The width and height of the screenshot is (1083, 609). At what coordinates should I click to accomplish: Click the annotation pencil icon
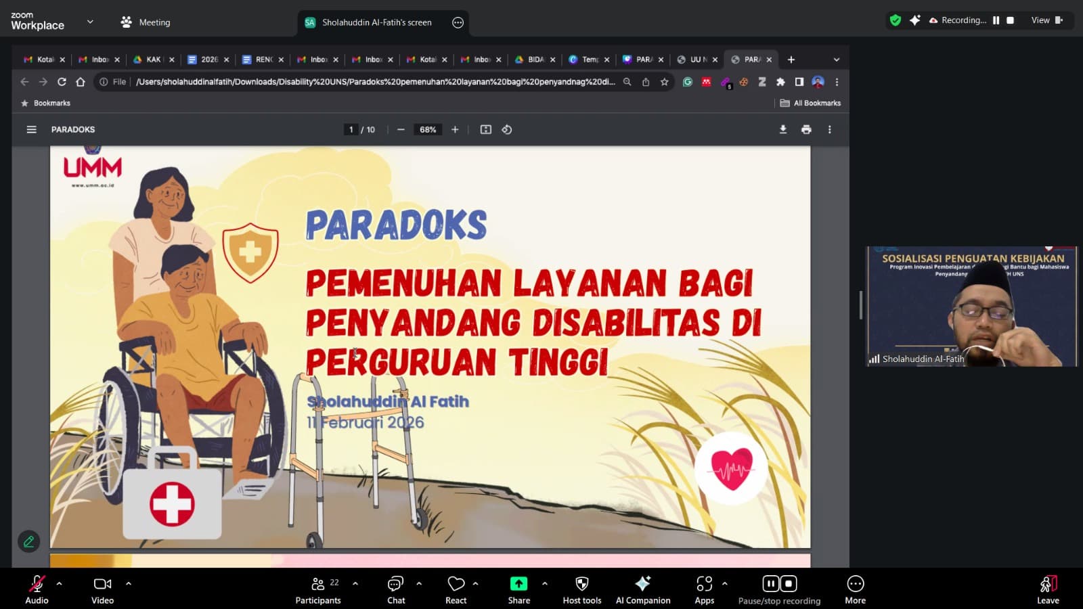point(28,541)
